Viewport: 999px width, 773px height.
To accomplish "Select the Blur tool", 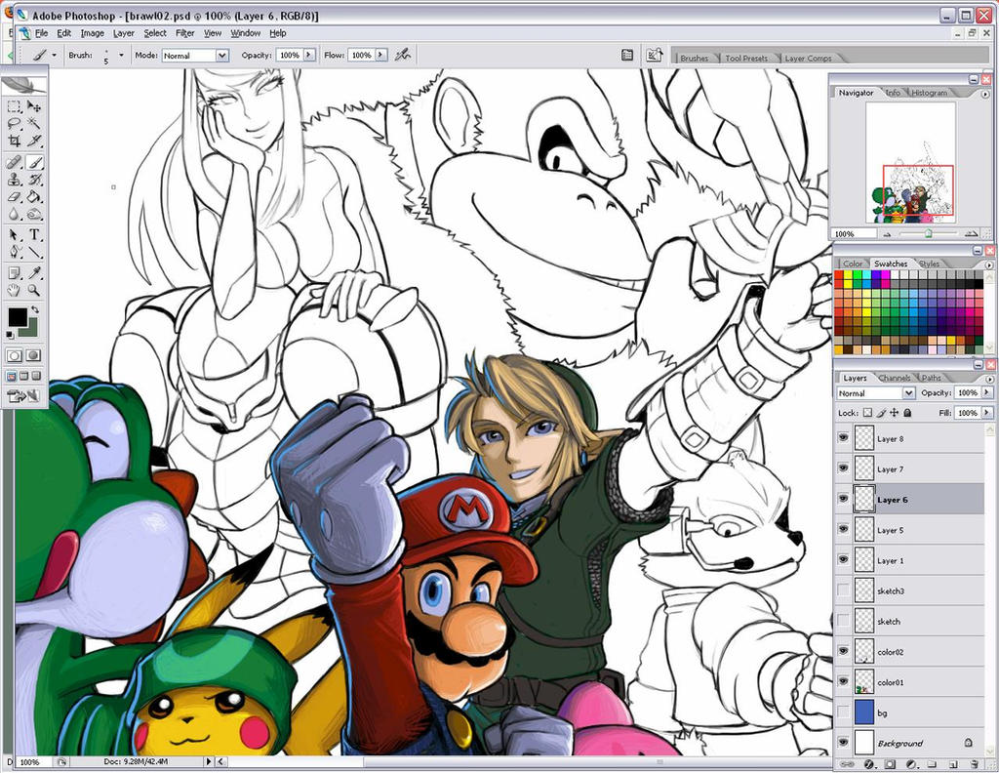I will 14,214.
